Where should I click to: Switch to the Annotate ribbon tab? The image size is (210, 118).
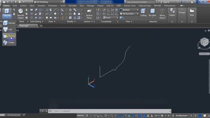click(73, 6)
